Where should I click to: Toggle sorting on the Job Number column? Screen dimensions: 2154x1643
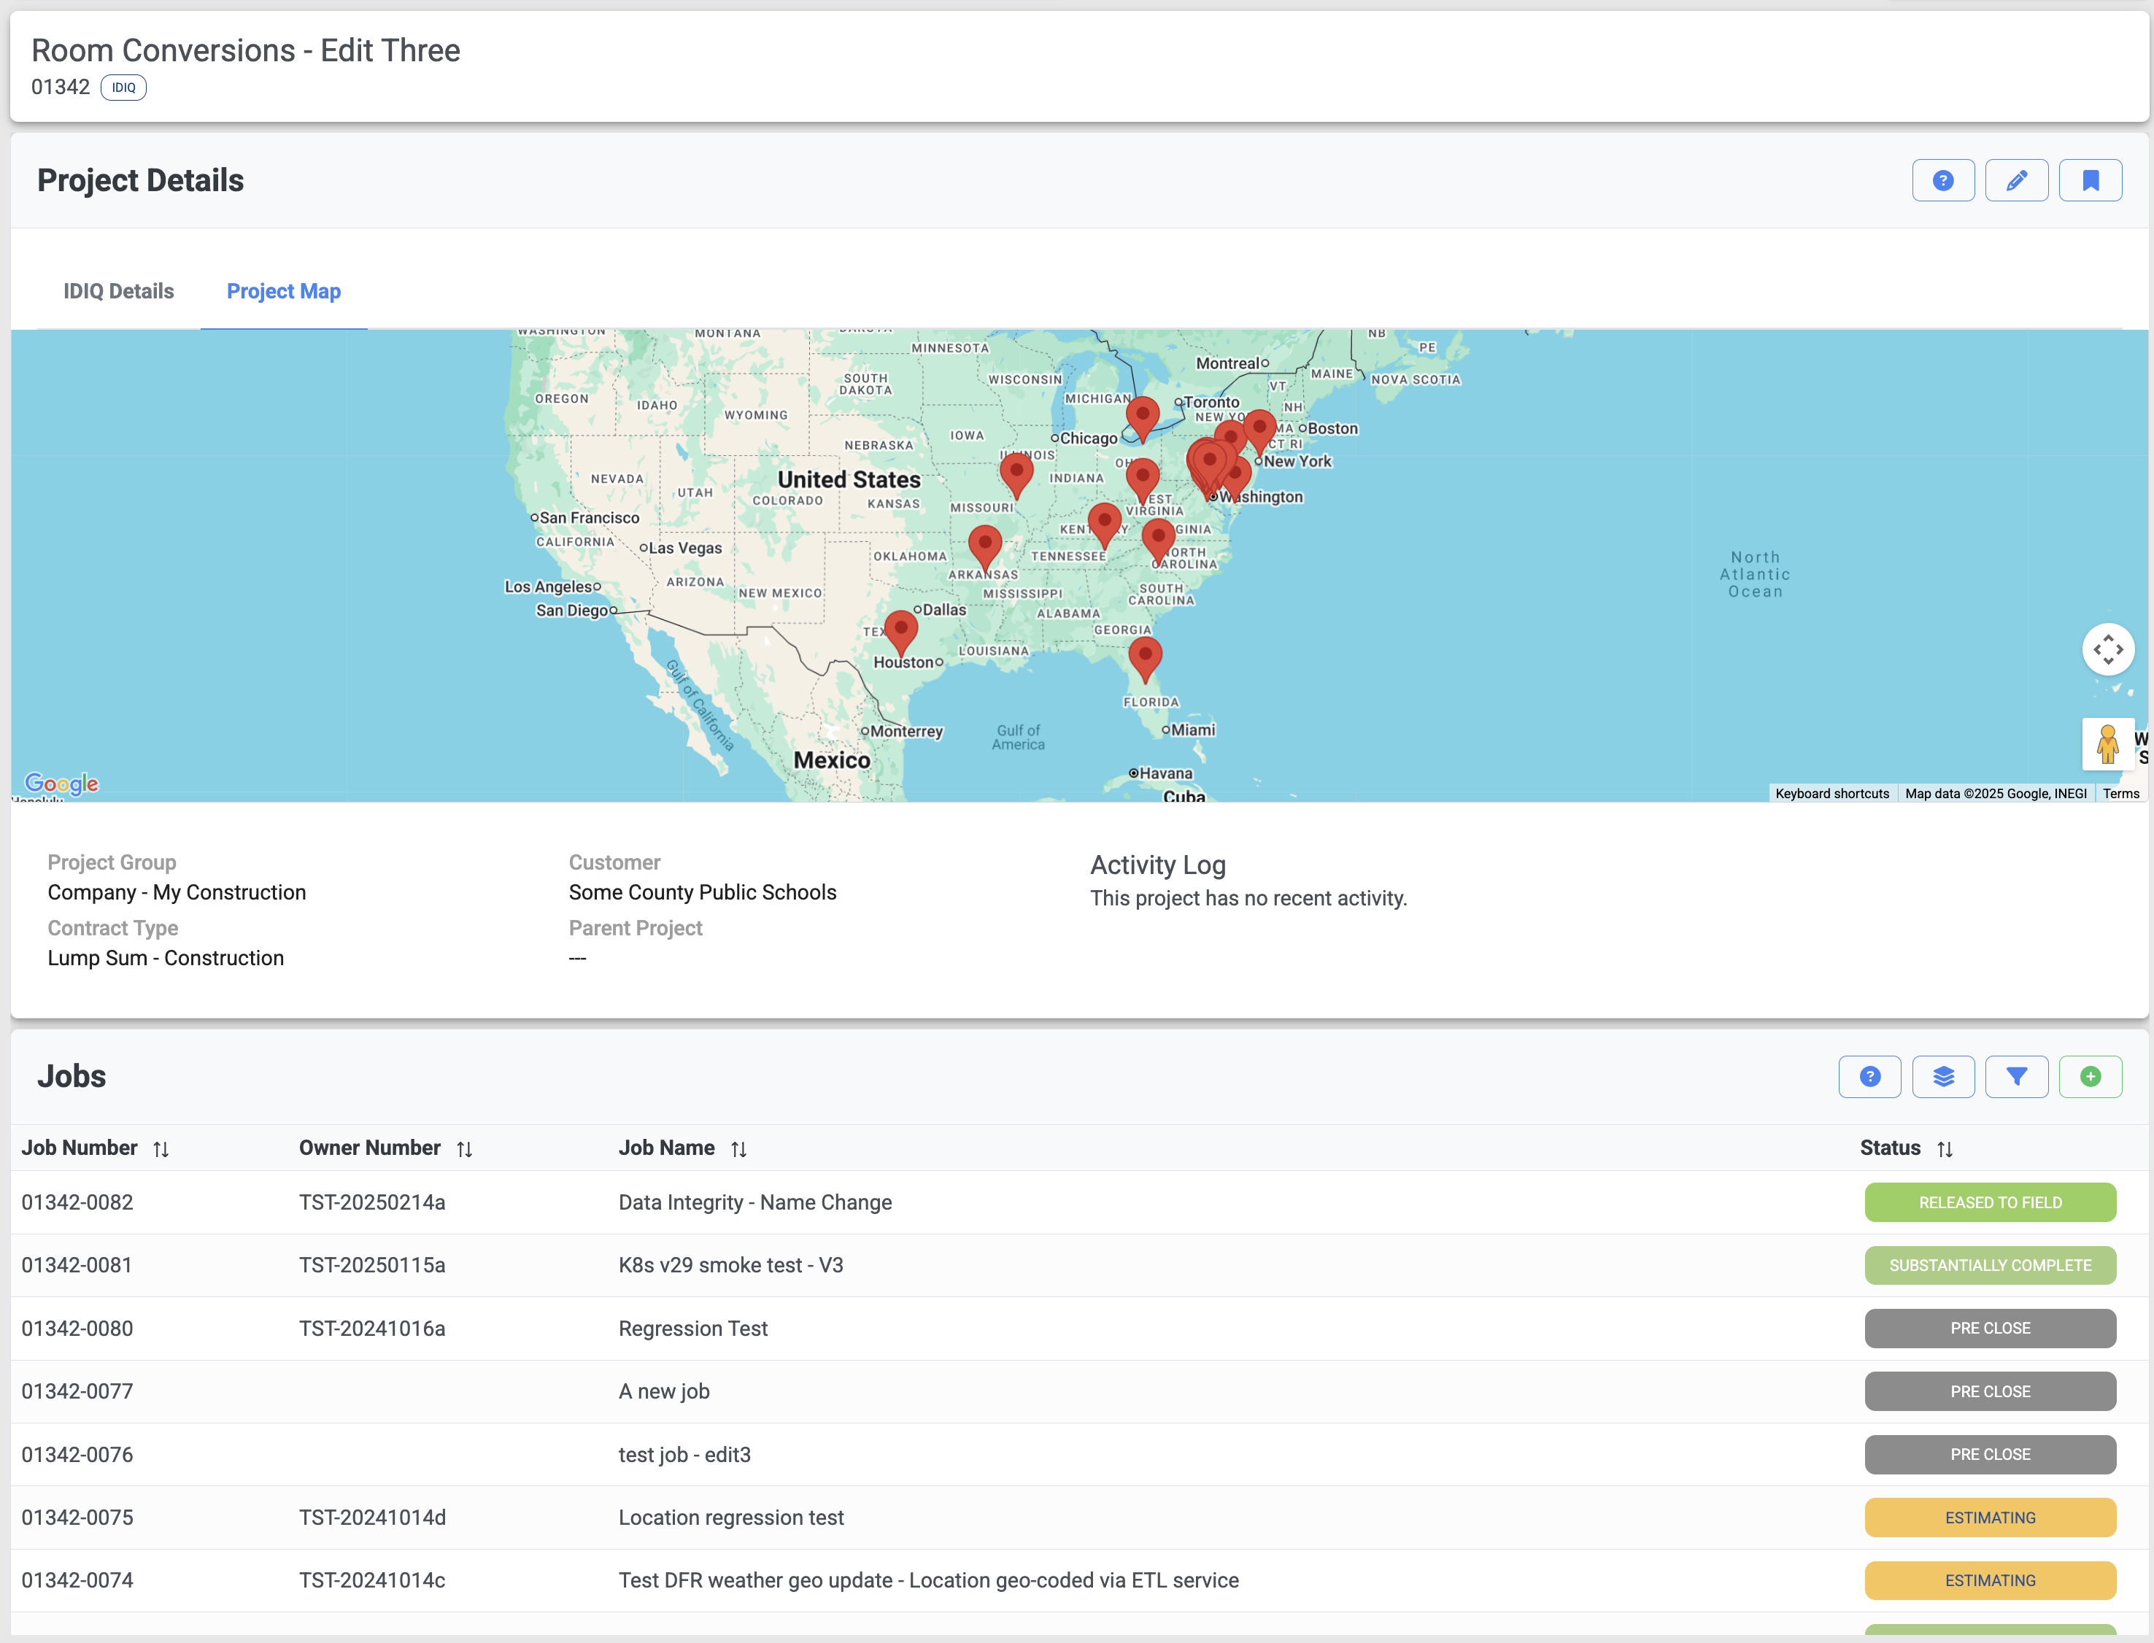161,1148
